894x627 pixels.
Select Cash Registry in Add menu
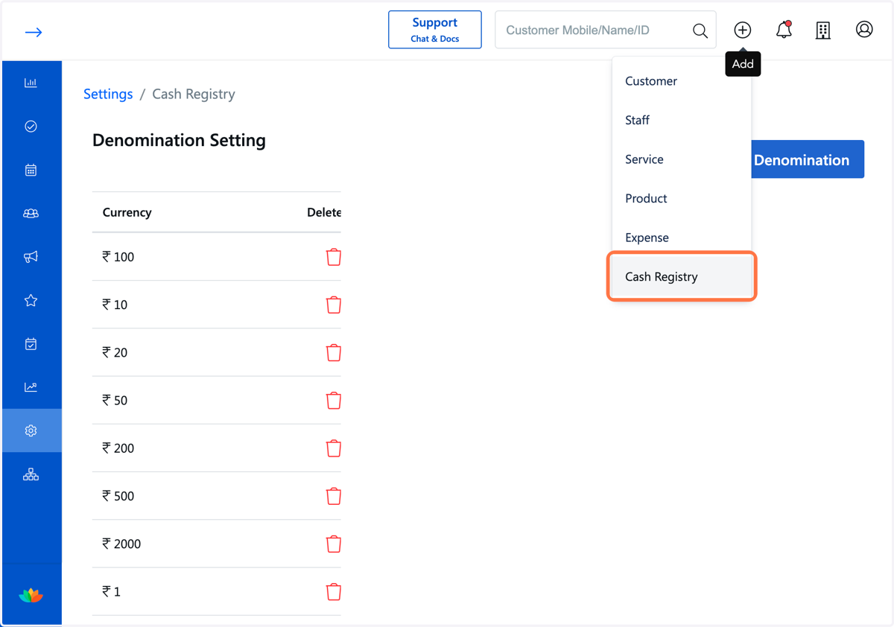coord(682,276)
